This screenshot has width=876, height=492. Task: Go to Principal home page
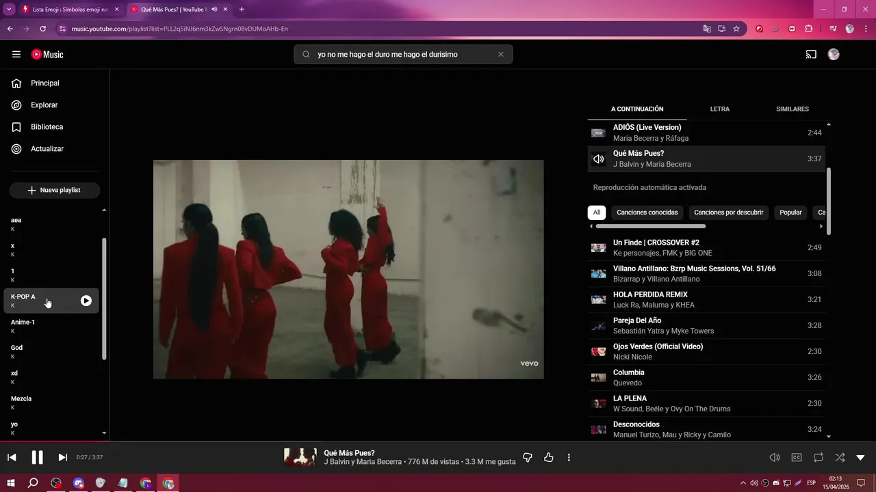click(x=45, y=83)
